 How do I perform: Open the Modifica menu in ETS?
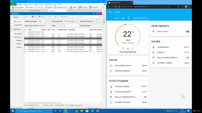[x=20, y=4]
